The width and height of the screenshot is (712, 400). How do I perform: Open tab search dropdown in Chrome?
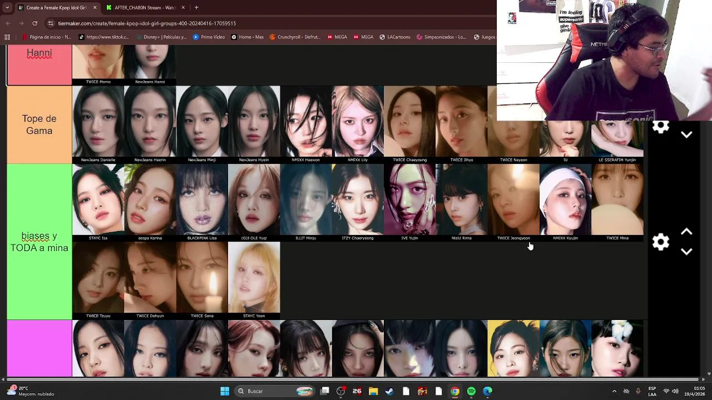8,8
